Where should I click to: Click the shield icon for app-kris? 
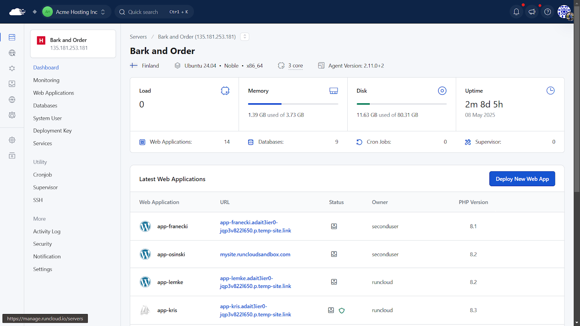click(341, 310)
